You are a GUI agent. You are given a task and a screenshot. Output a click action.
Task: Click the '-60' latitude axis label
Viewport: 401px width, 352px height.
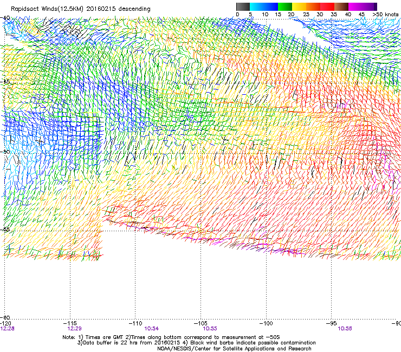click(5, 317)
